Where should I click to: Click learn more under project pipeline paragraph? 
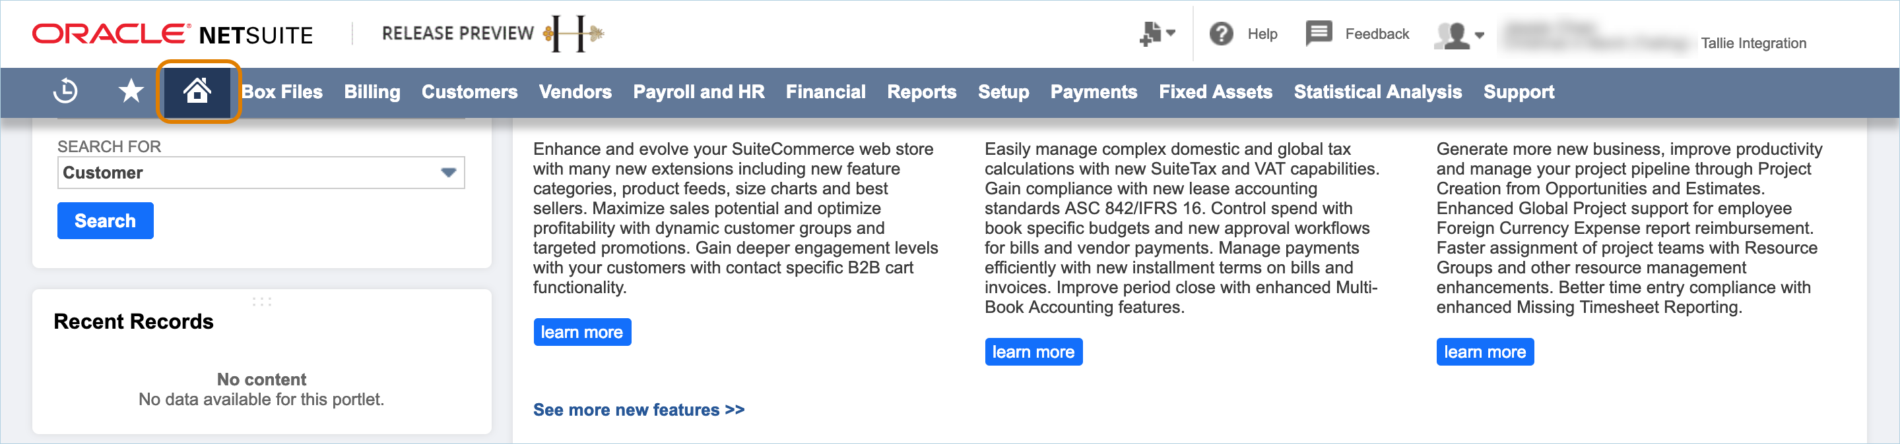(x=1485, y=352)
